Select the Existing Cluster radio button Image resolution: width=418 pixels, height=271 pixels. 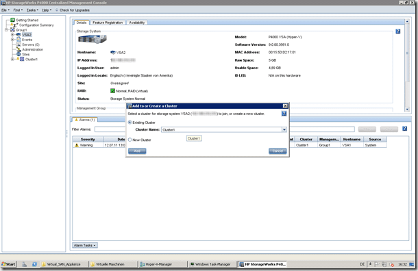tap(130, 122)
